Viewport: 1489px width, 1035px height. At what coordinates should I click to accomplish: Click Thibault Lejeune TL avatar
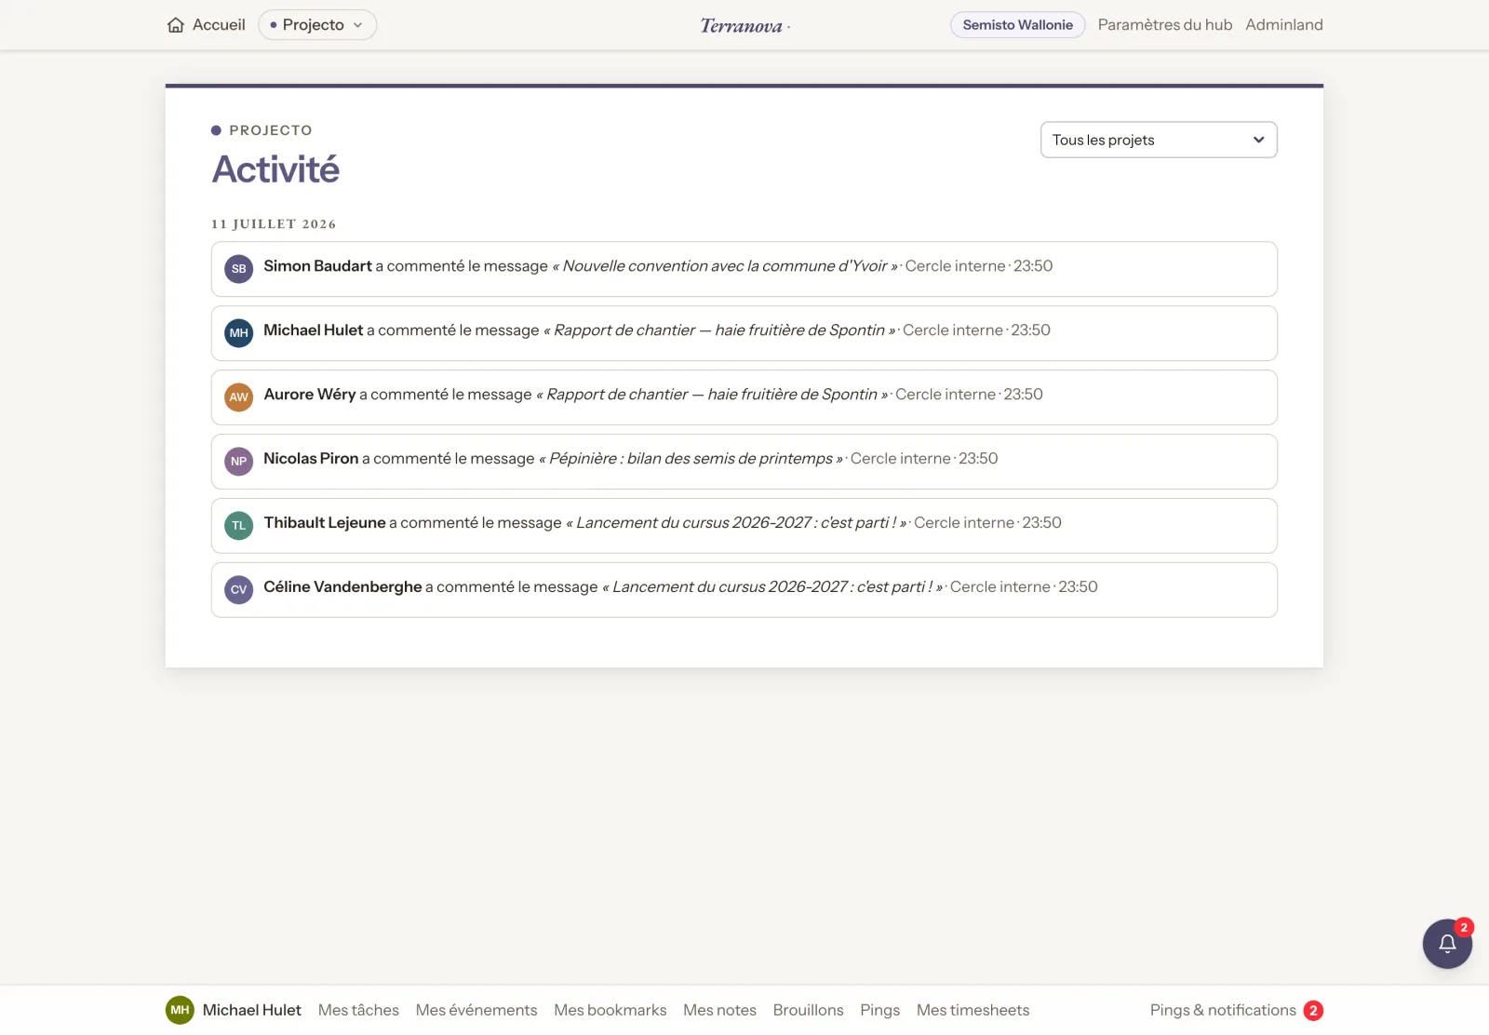(x=239, y=526)
